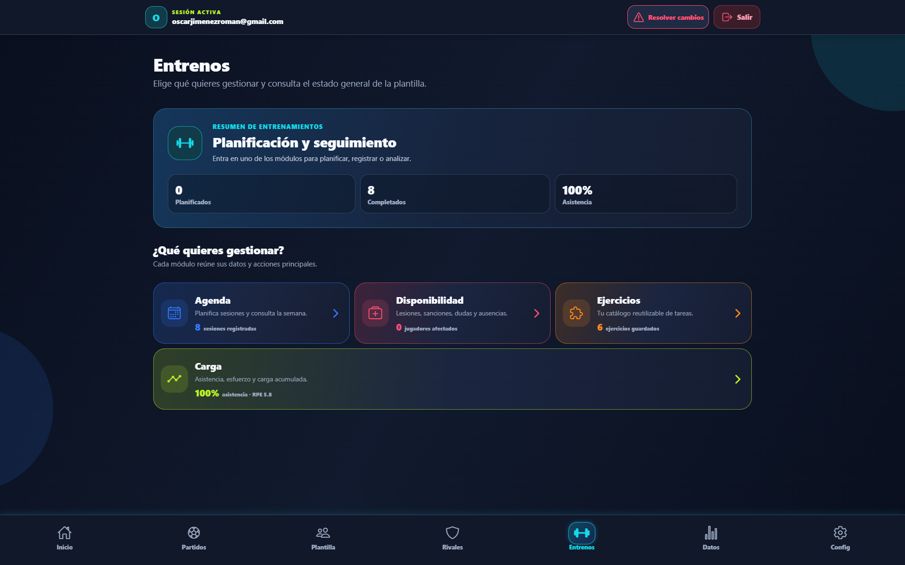The width and height of the screenshot is (905, 565).
Task: Click the logout arrow icon beside Salir
Action: click(x=727, y=17)
